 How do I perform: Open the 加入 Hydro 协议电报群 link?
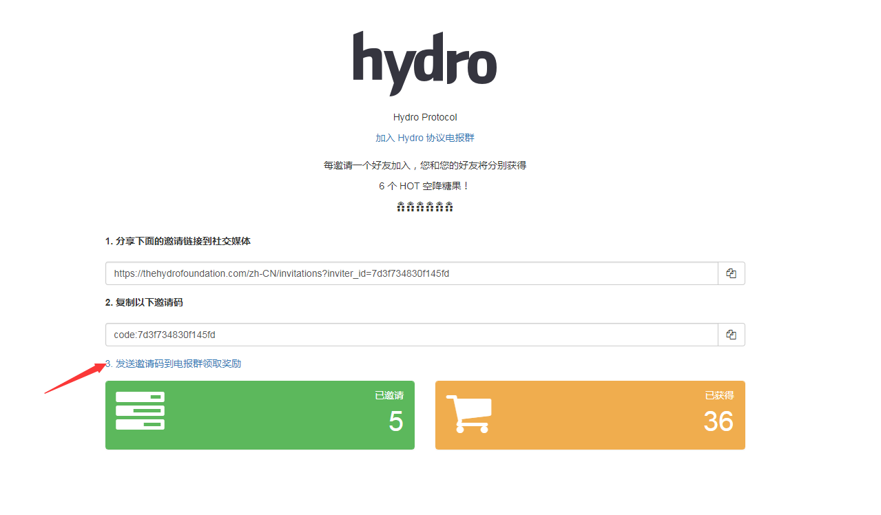tap(425, 138)
